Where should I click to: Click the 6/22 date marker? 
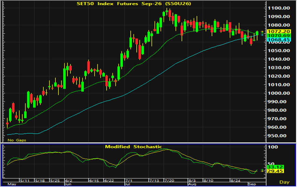coord(109,181)
